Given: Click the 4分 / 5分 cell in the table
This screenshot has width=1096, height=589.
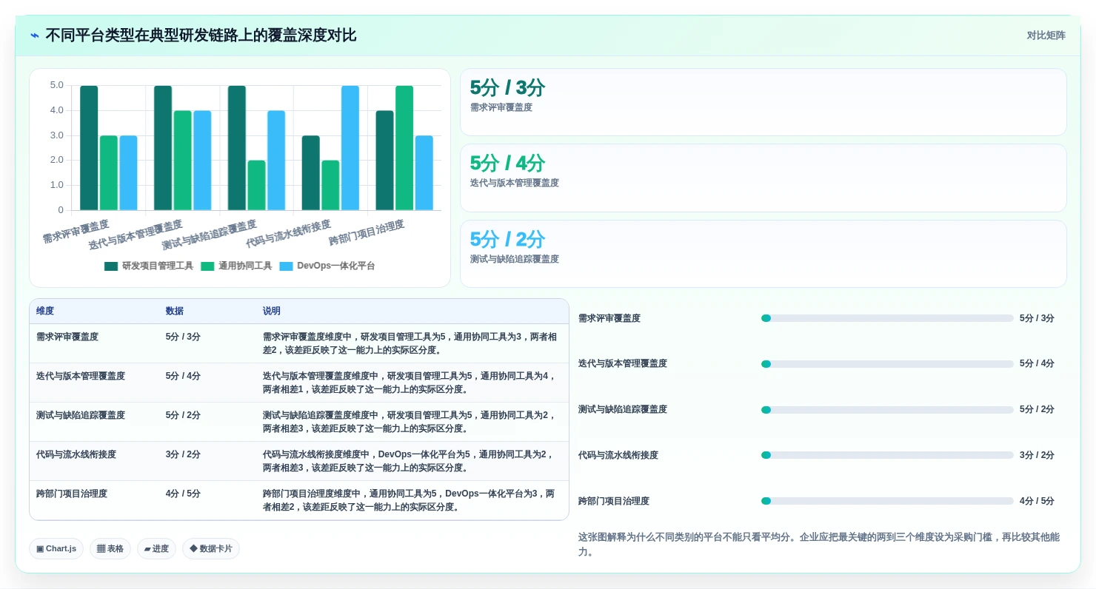Looking at the screenshot, I should tap(183, 494).
